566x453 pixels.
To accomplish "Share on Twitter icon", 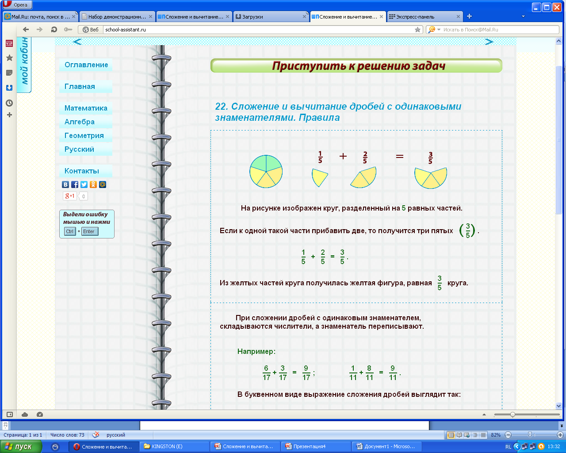I will 84,184.
